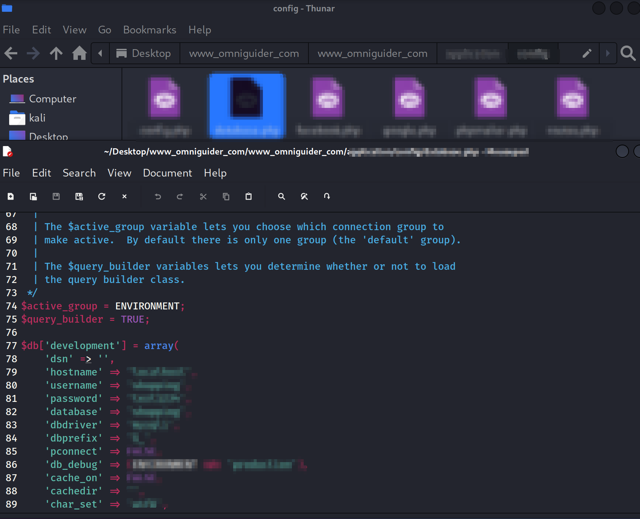Screen dimensions: 640x519
Task: Select last PHP file icon in Thunar
Action: 573,98
